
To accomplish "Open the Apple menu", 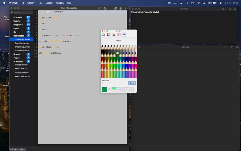I will point(4,3).
